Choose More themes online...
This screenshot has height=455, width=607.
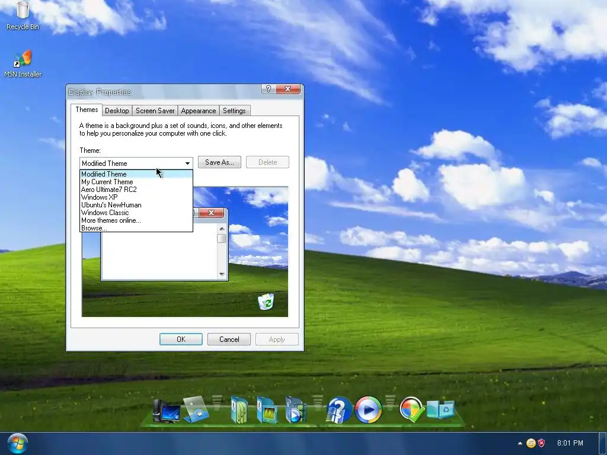[136, 220]
